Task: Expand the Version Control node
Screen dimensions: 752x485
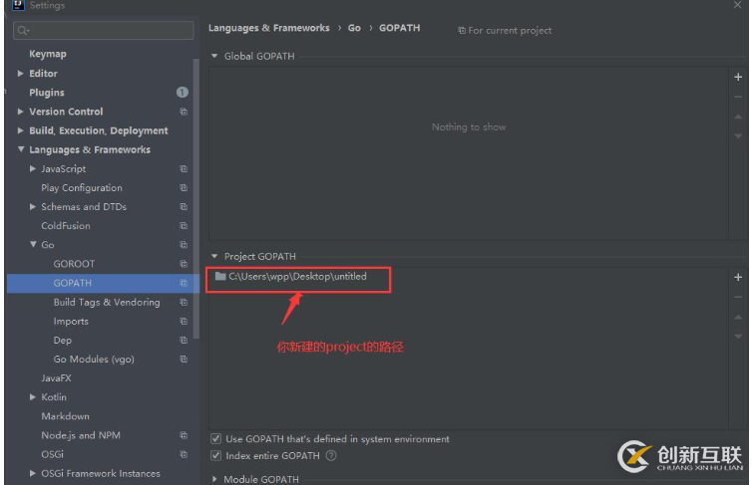Action: coord(20,112)
